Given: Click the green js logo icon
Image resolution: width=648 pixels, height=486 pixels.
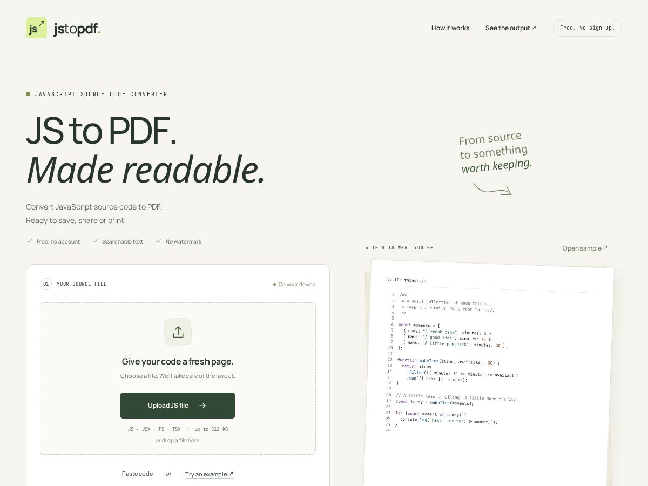Looking at the screenshot, I should pyautogui.click(x=36, y=28).
